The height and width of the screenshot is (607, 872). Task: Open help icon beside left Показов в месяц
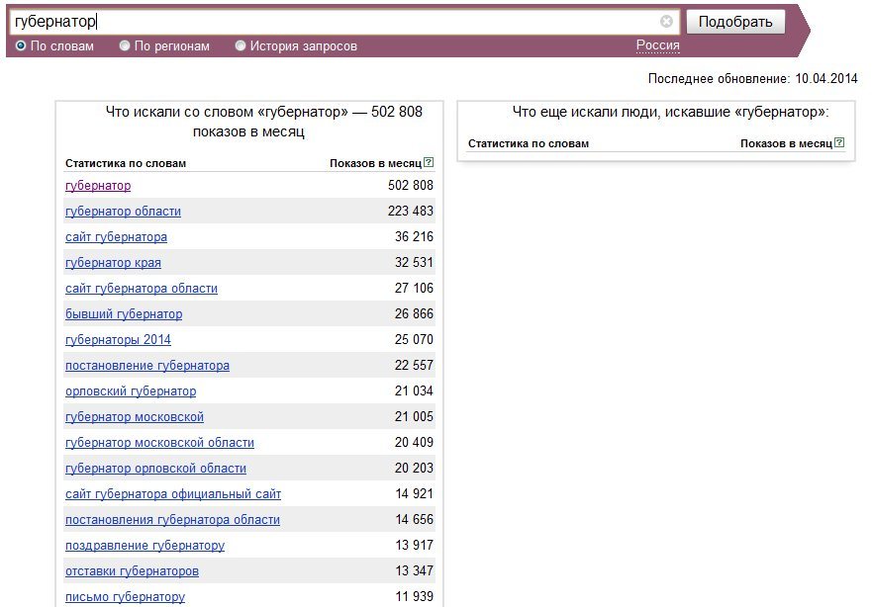(x=429, y=163)
